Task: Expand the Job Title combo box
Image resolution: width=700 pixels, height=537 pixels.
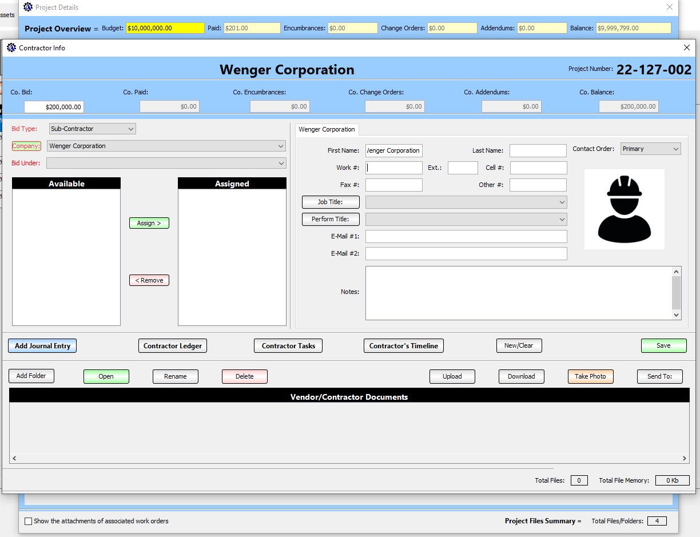Action: 562,202
